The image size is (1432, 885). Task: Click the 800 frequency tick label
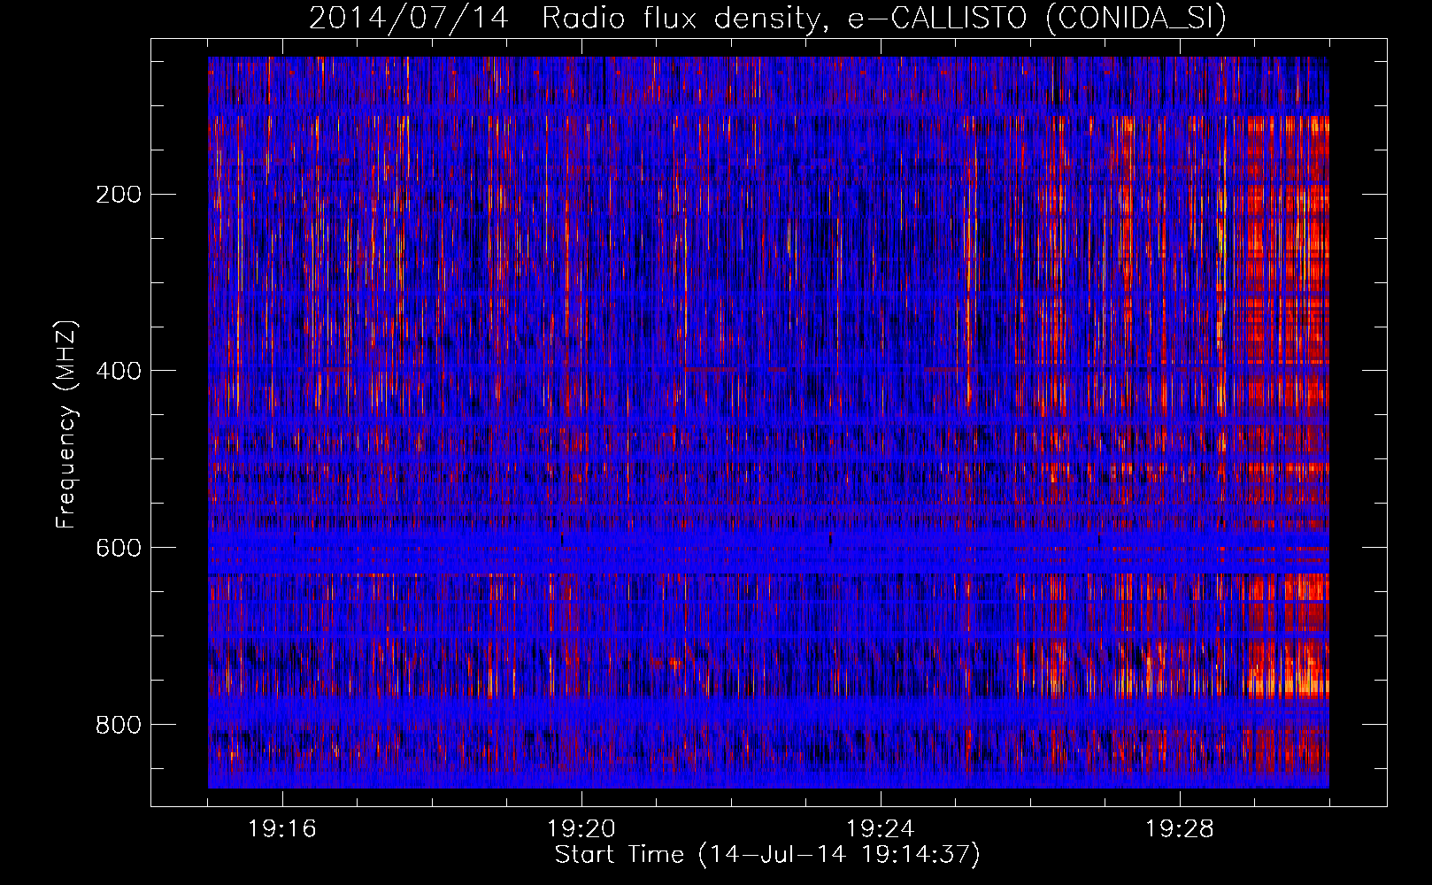tap(119, 725)
